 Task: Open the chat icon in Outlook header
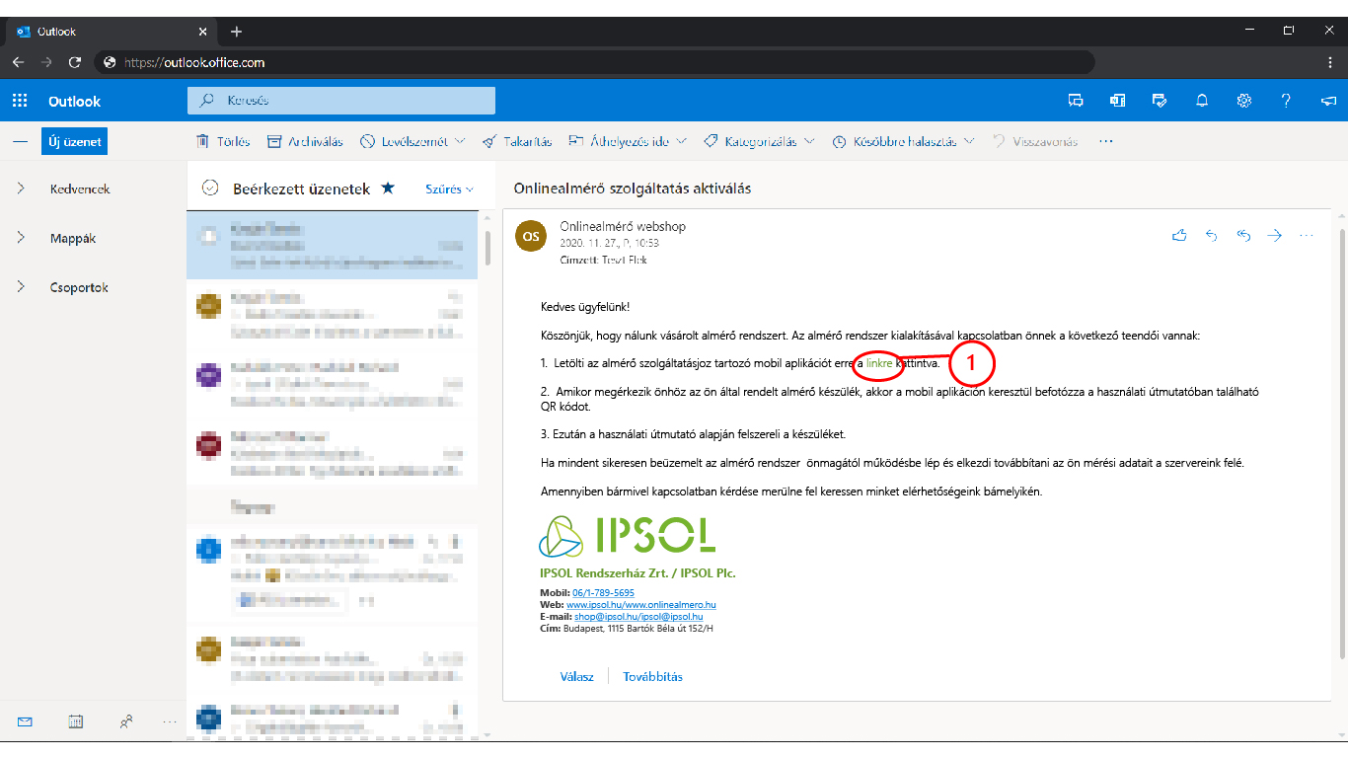coord(1076,101)
